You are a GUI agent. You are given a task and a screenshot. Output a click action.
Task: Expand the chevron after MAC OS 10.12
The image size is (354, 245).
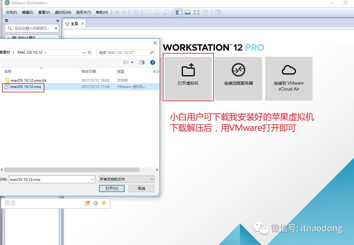coord(46,52)
